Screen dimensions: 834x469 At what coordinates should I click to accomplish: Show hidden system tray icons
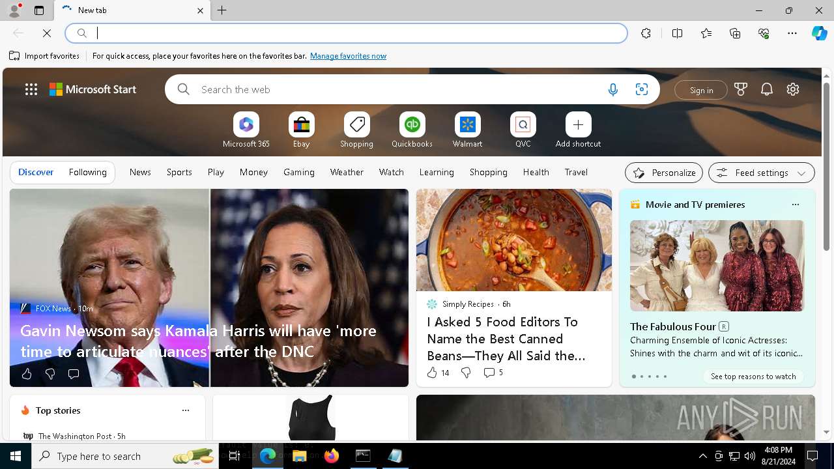(702, 456)
